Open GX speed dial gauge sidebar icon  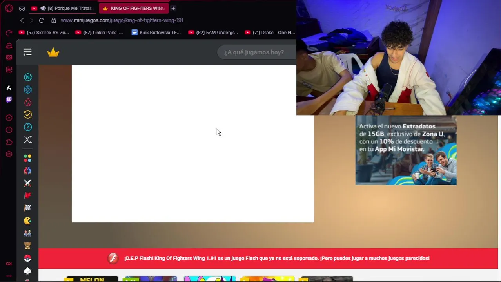pos(9,33)
